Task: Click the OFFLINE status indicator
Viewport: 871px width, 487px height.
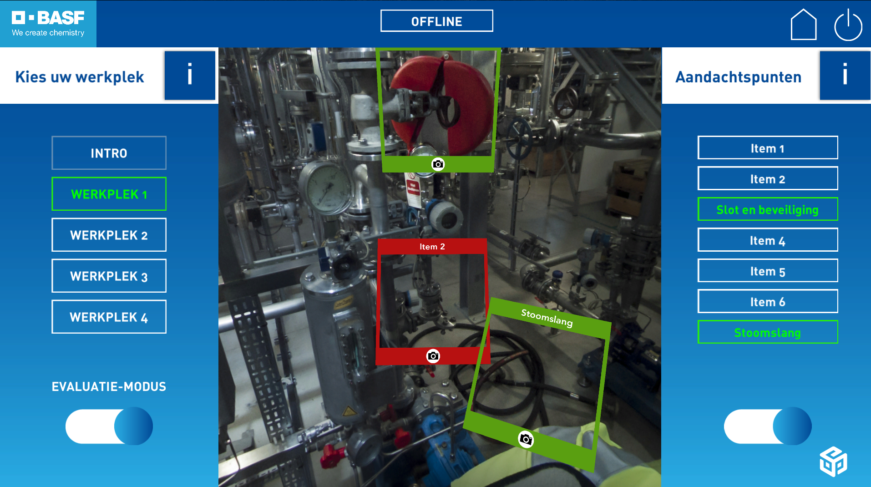Action: 436,21
